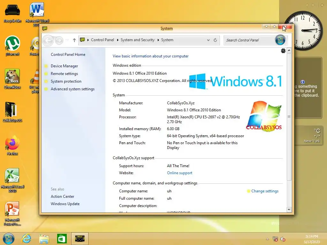The image size is (327, 245).
Task: Click the Control Panel breadcrumb
Action: point(103,40)
